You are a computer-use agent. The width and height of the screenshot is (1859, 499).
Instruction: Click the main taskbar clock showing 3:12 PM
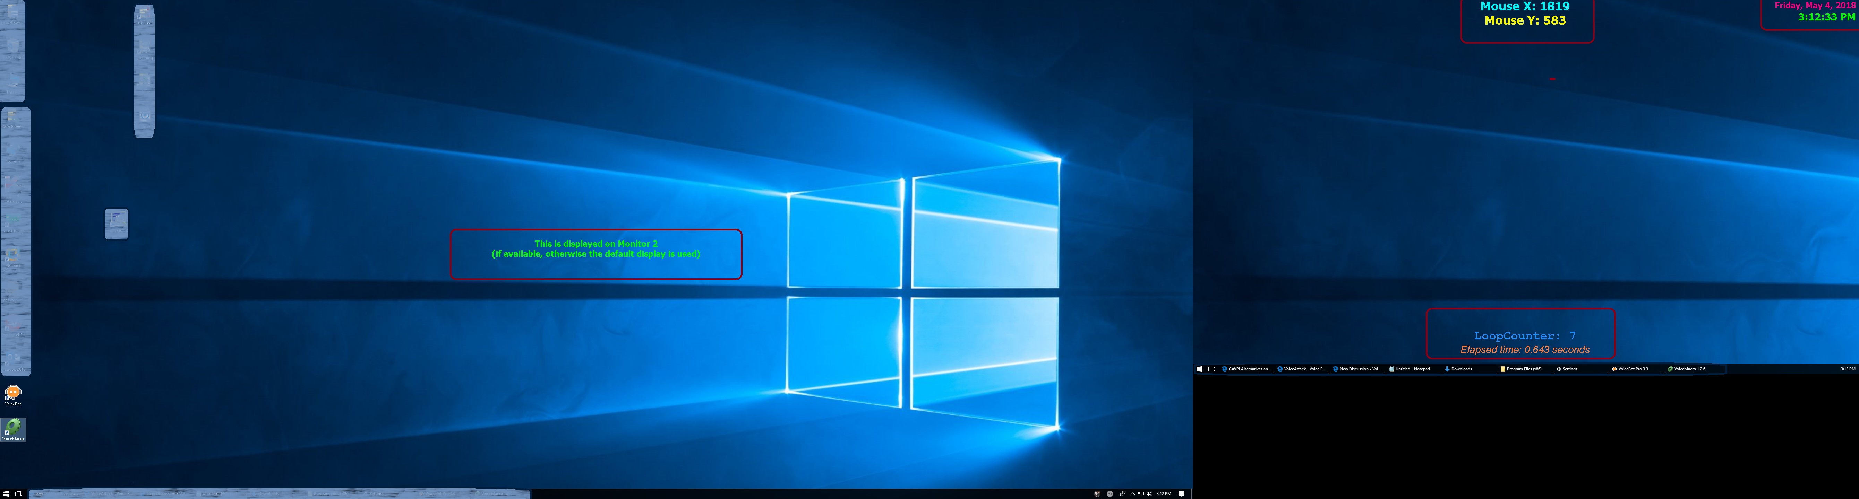[1164, 494]
